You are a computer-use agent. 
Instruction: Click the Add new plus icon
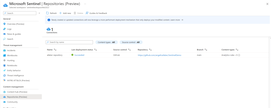click(x=61, y=13)
